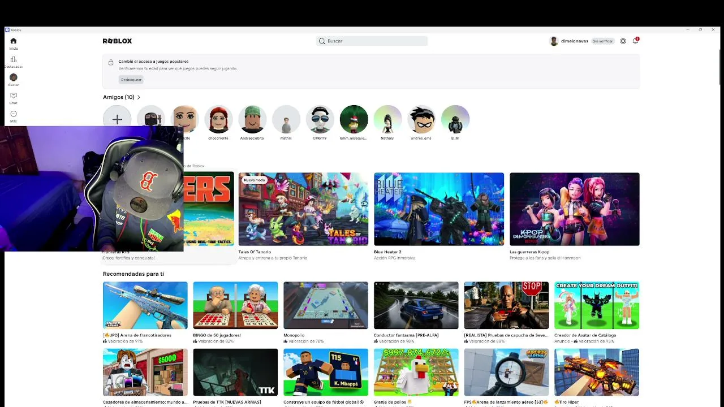Click the Recomendadas para ti heading
The image size is (724, 407).
pyautogui.click(x=133, y=274)
